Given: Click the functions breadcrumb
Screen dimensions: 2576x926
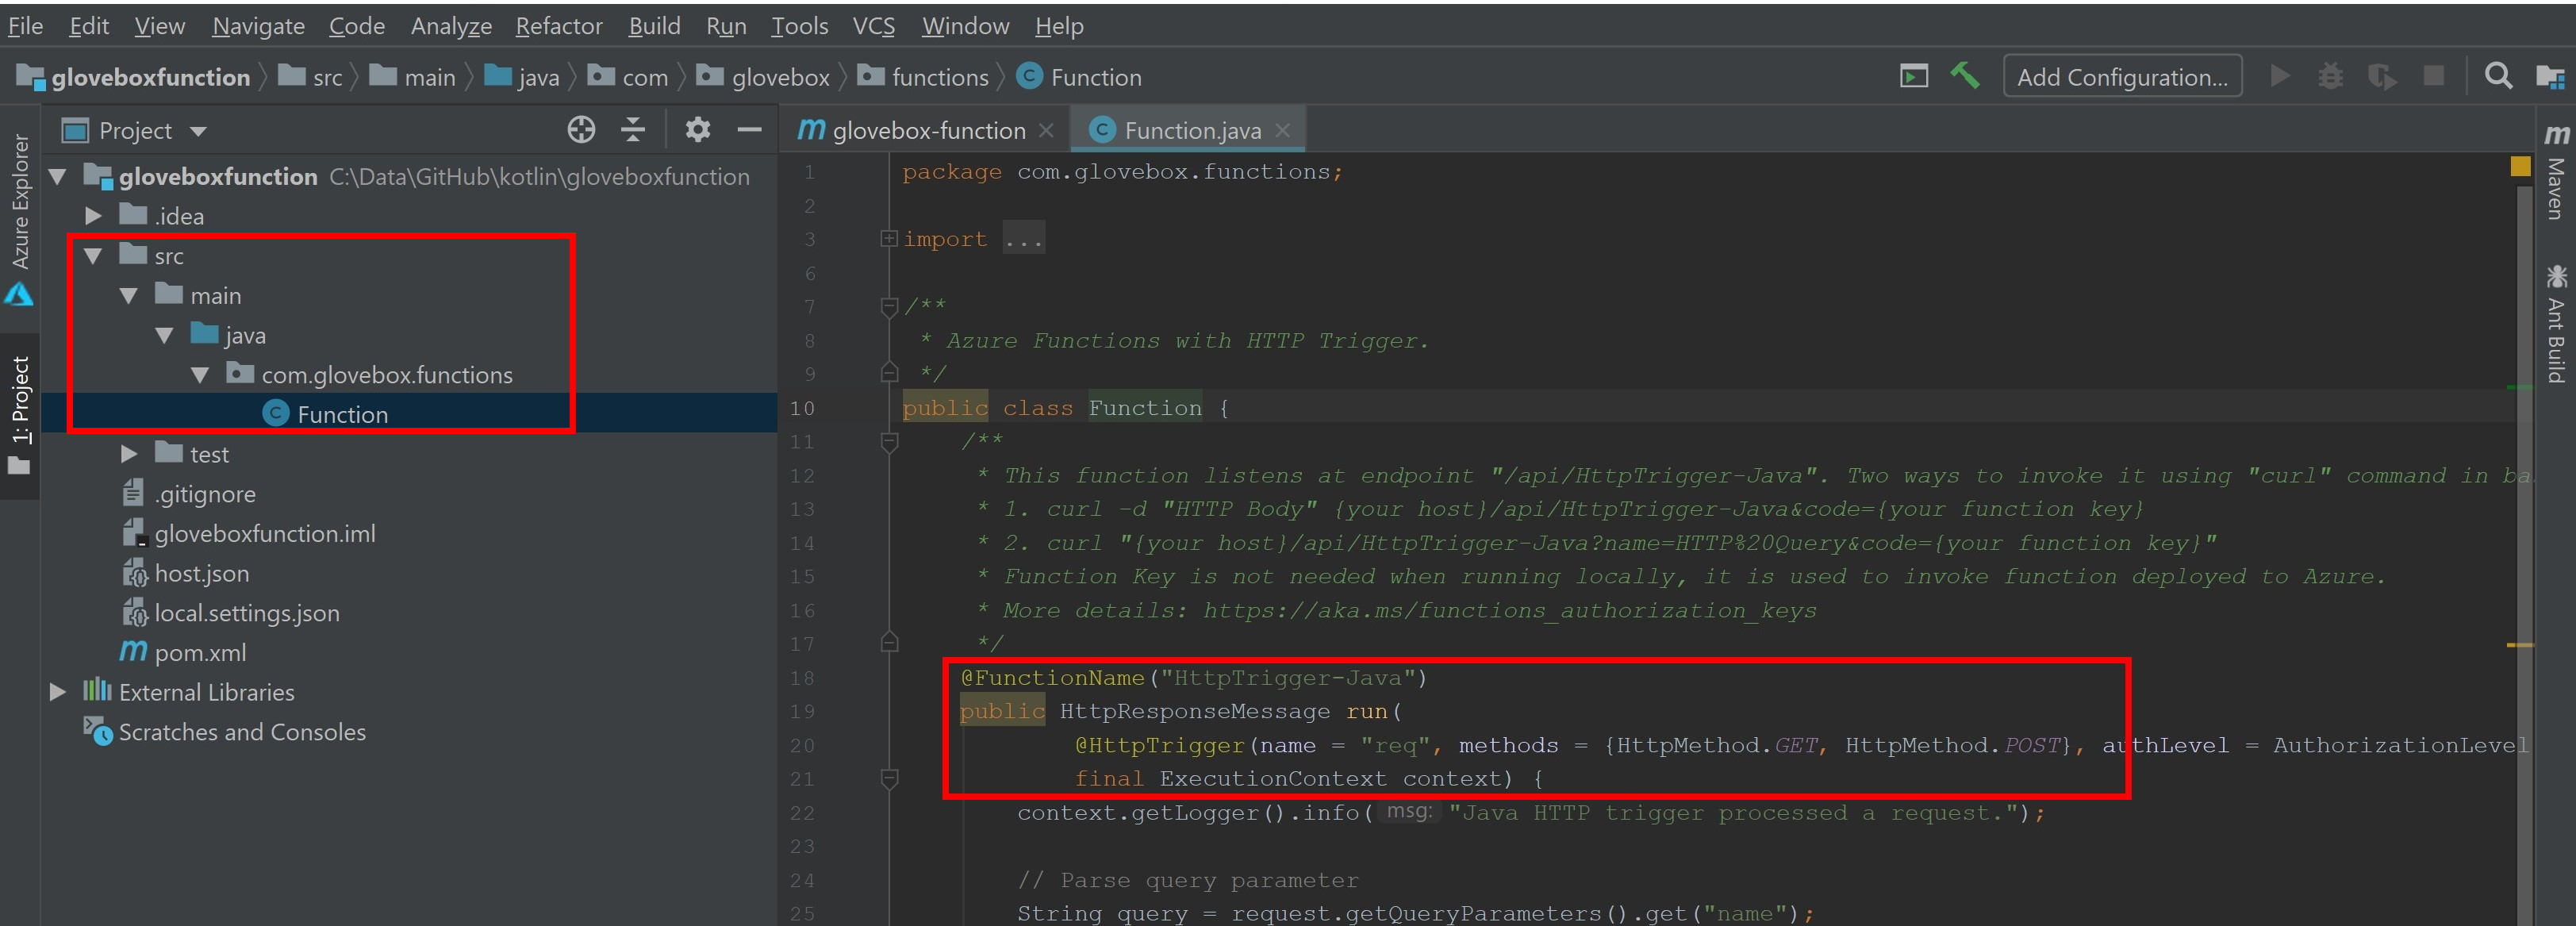Looking at the screenshot, I should [939, 78].
